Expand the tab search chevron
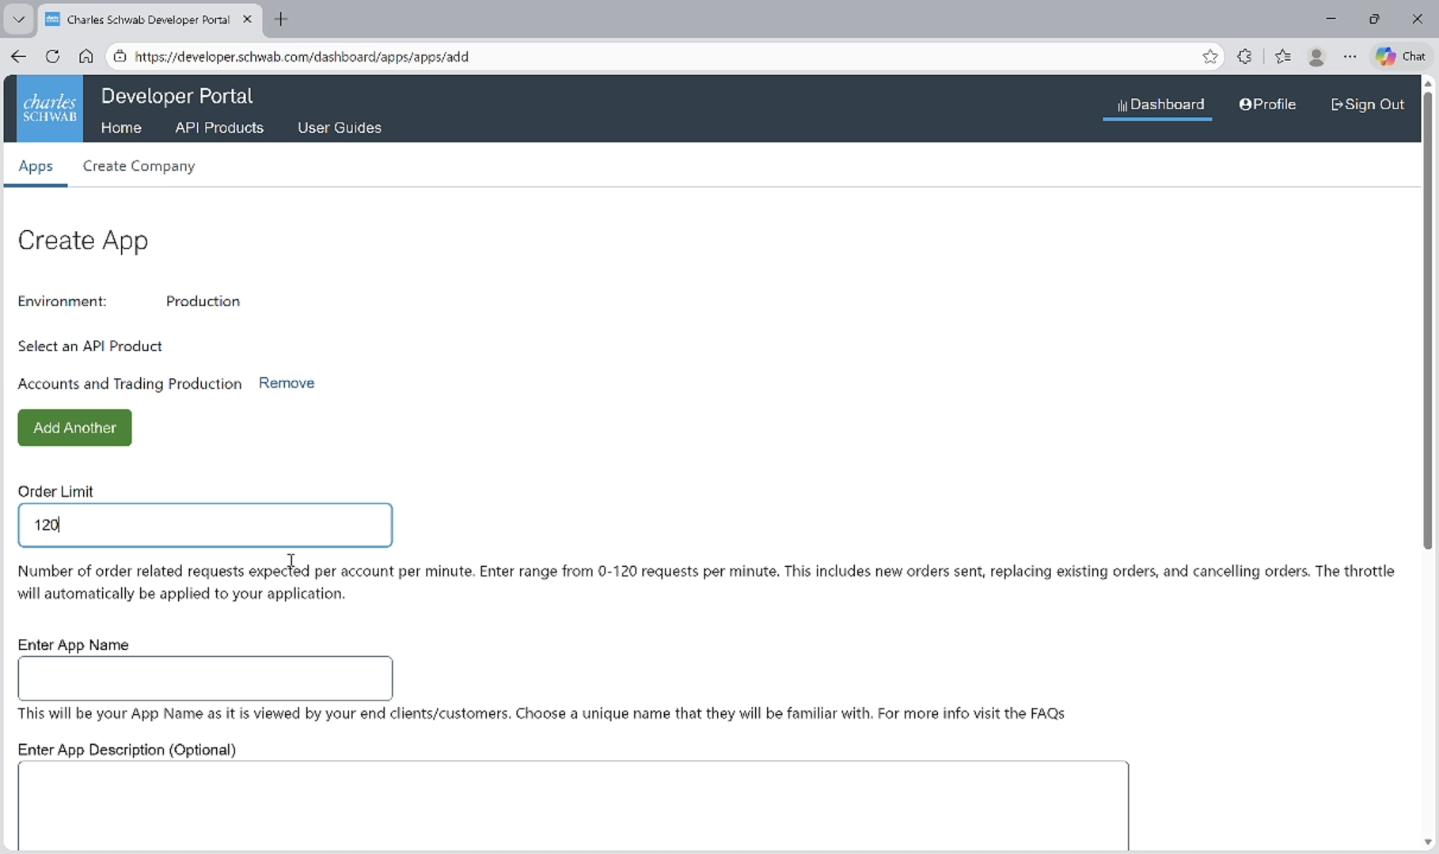Image resolution: width=1439 pixels, height=854 pixels. tap(17, 19)
